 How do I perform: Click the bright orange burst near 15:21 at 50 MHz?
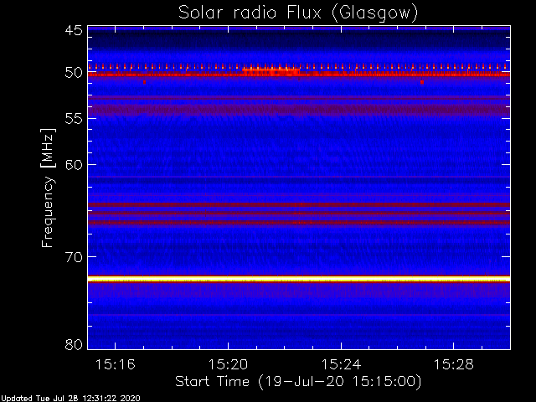point(271,71)
